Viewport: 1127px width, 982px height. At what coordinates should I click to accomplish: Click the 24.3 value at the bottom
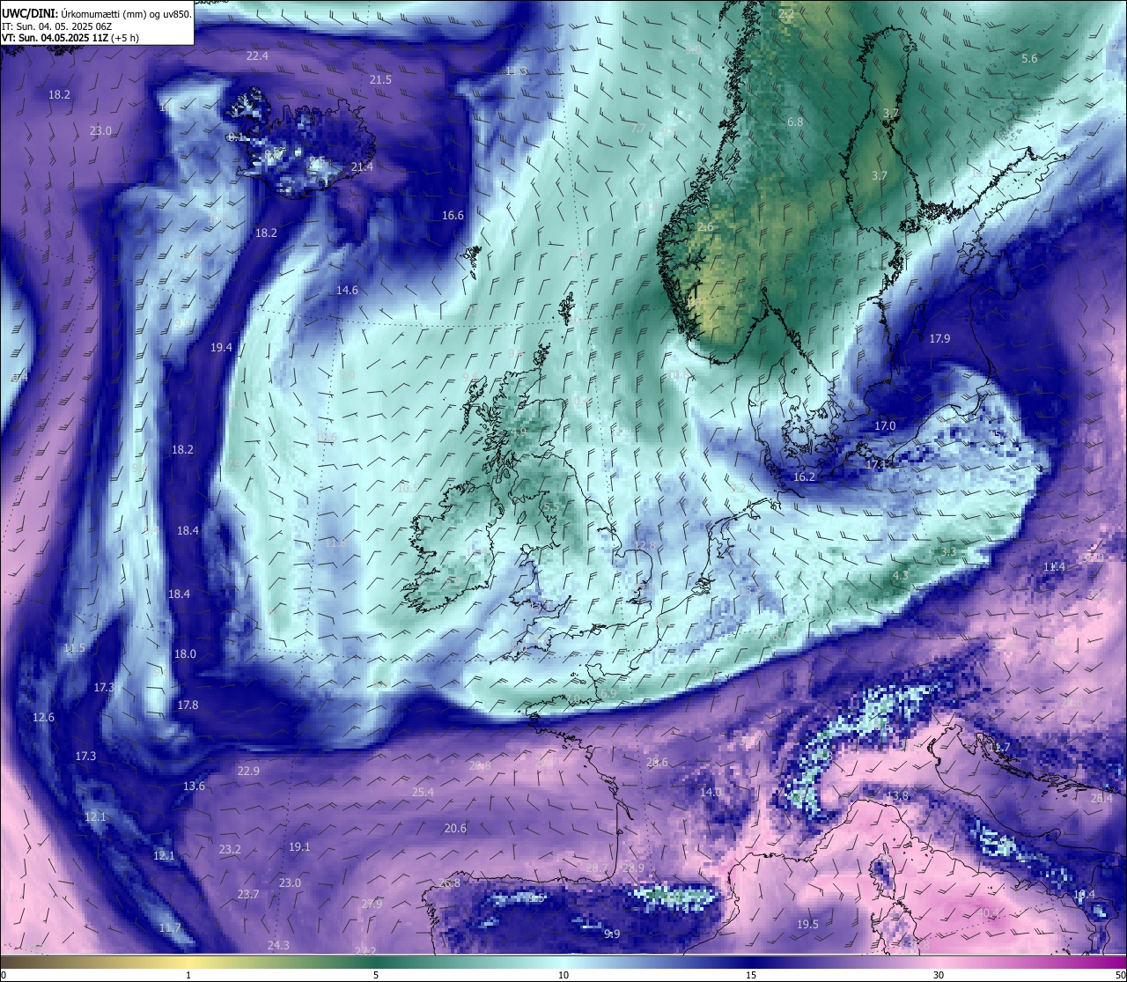point(278,945)
